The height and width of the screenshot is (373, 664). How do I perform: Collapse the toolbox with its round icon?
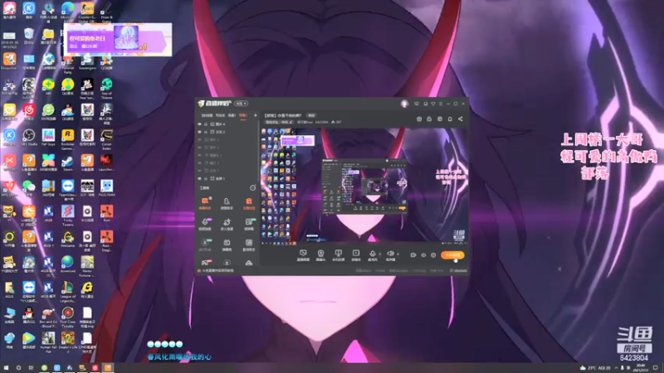pyautogui.click(x=253, y=188)
